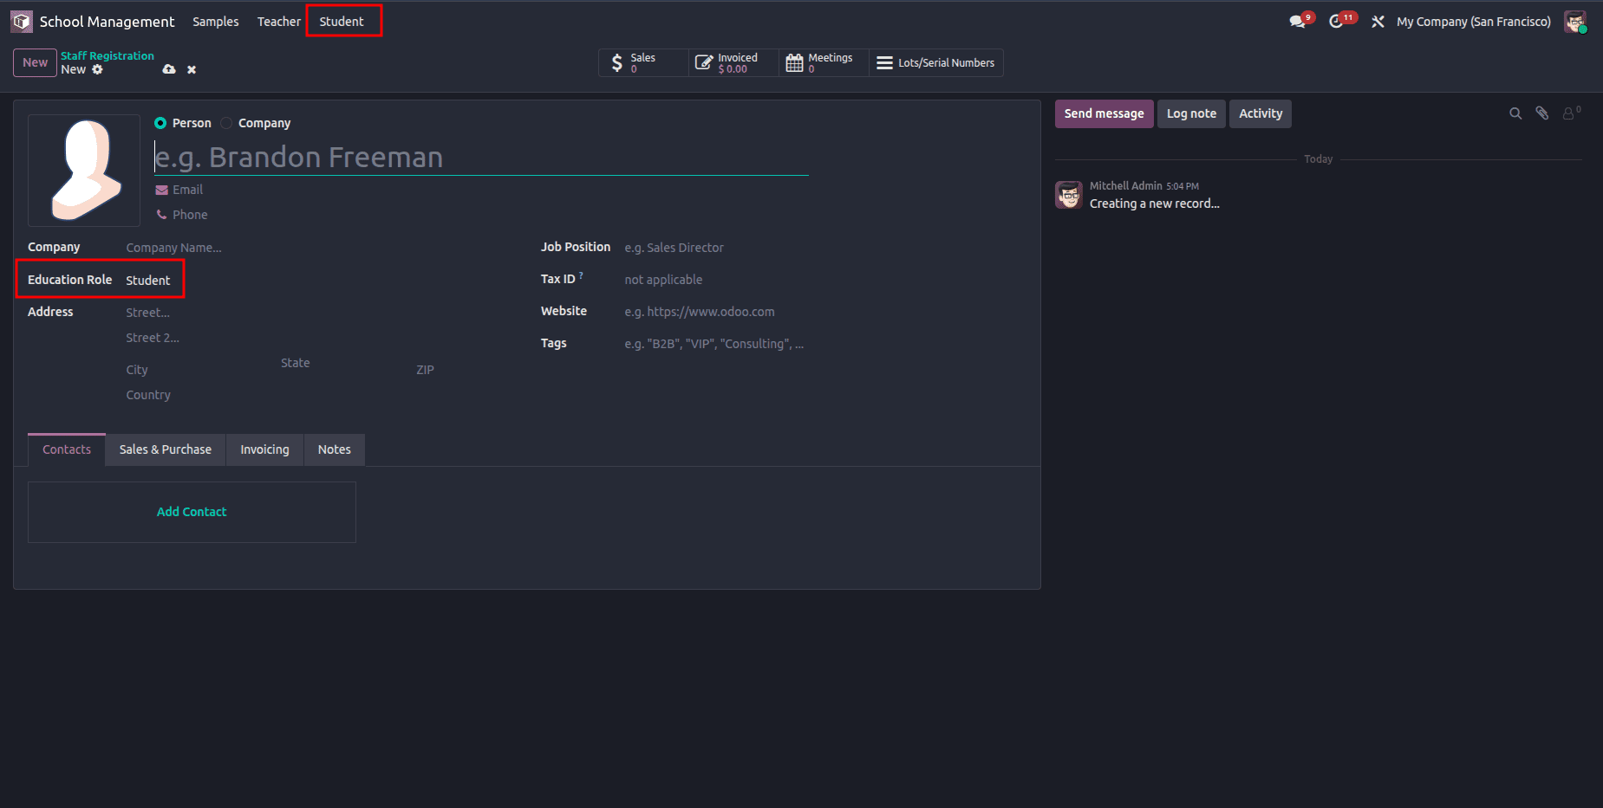Viewport: 1603px width, 808px height.
Task: Switch to the Contacts tab
Action: (67, 449)
